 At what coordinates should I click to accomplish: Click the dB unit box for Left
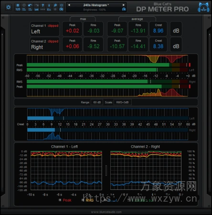[x=176, y=29]
